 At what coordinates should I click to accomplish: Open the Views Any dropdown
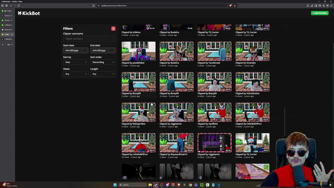click(x=76, y=74)
